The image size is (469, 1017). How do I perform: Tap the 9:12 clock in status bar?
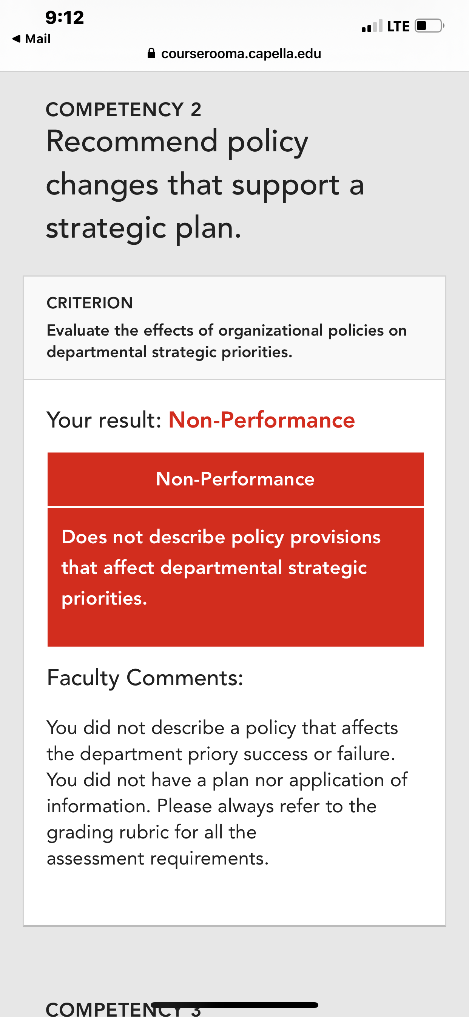[65, 18]
